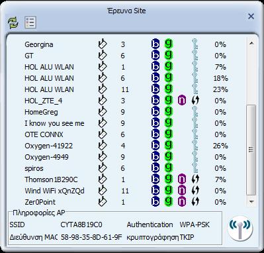Select the Zer0Point network

[x=40, y=202]
